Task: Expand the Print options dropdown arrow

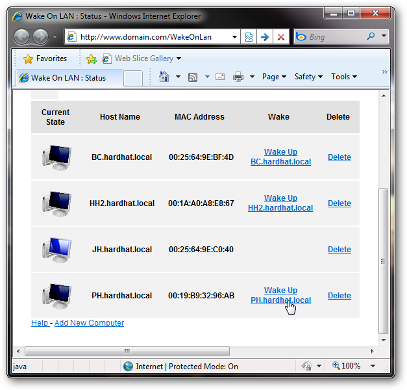Action: (252, 77)
